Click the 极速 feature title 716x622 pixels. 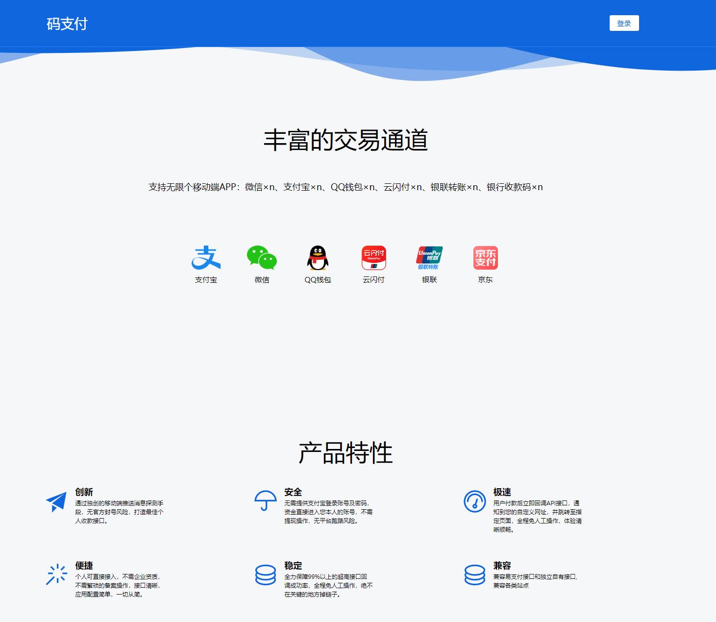[x=502, y=492]
